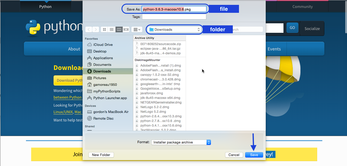Click the Pictures camera icon in the sidebar
The height and width of the screenshot is (166, 347).
[90, 78]
